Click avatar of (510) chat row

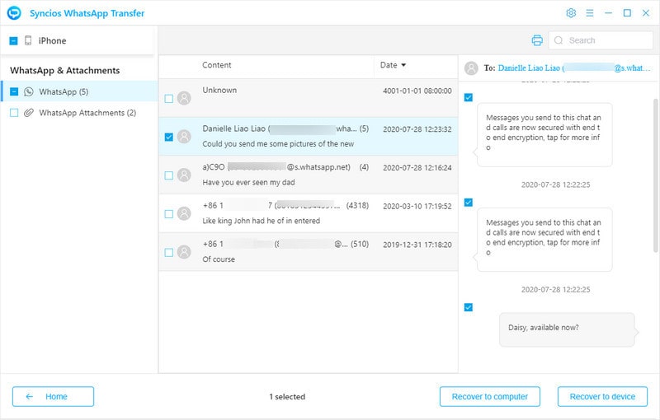pyautogui.click(x=184, y=252)
